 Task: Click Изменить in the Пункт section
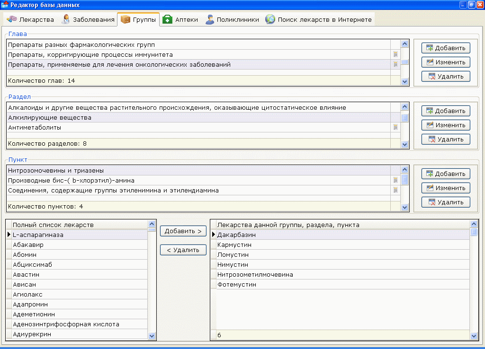point(446,188)
